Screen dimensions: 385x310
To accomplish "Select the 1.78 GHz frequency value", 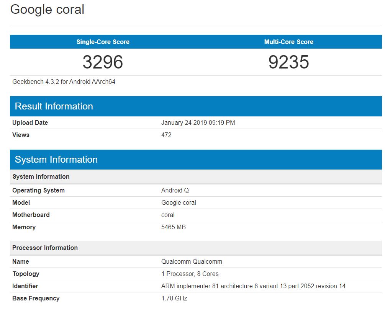I will [174, 298].
